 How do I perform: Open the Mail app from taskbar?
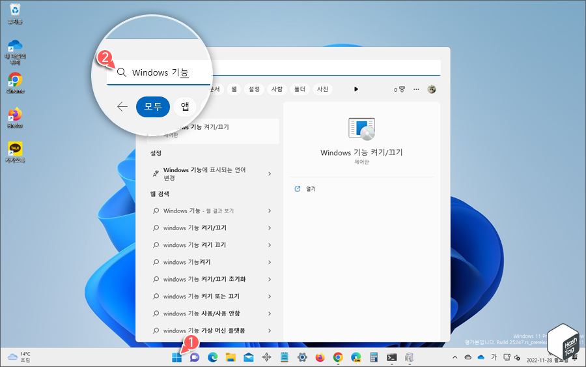[x=249, y=358]
